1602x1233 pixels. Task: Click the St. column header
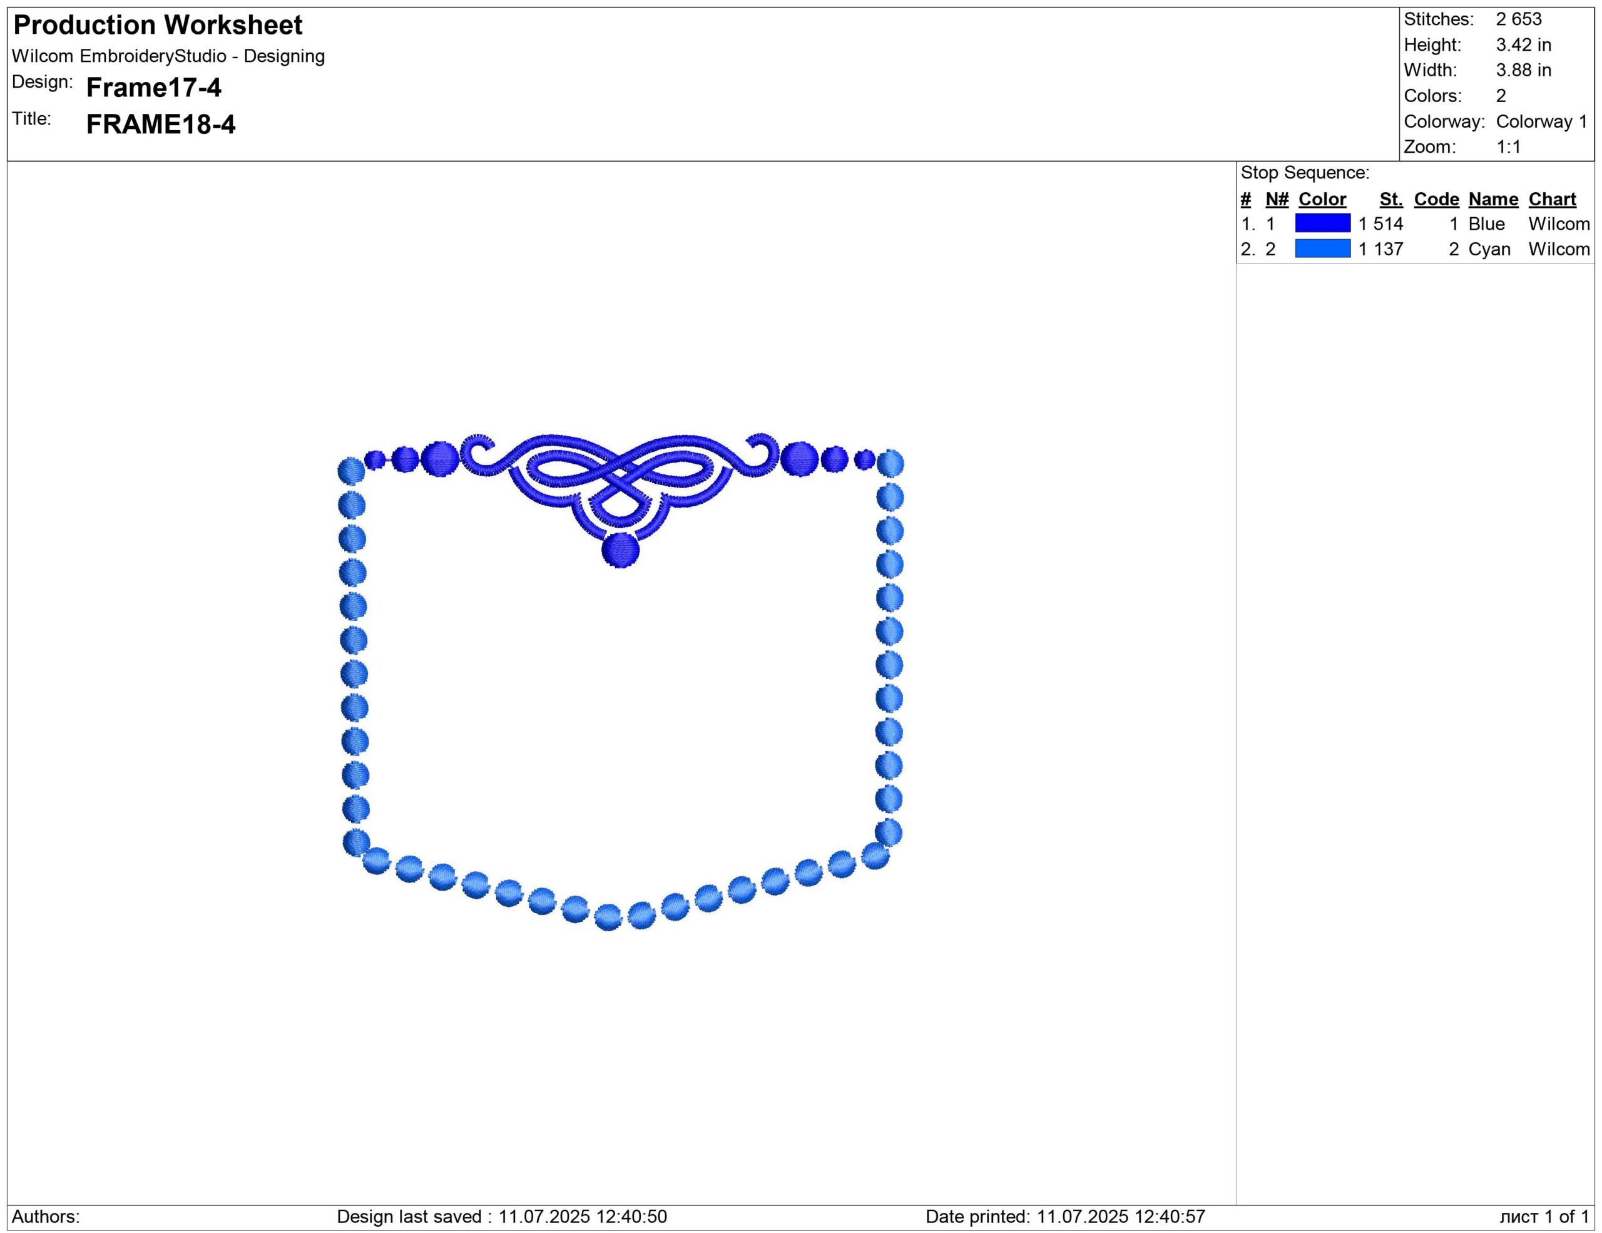pyautogui.click(x=1390, y=199)
